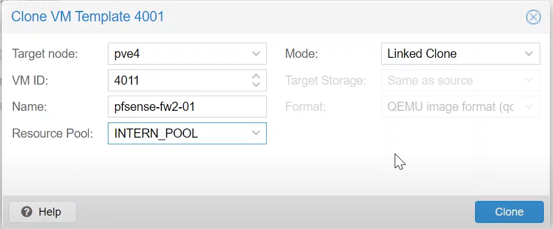The width and height of the screenshot is (553, 229).
Task: Click the Clone VM Template 4001 title
Action: pyautogui.click(x=88, y=16)
